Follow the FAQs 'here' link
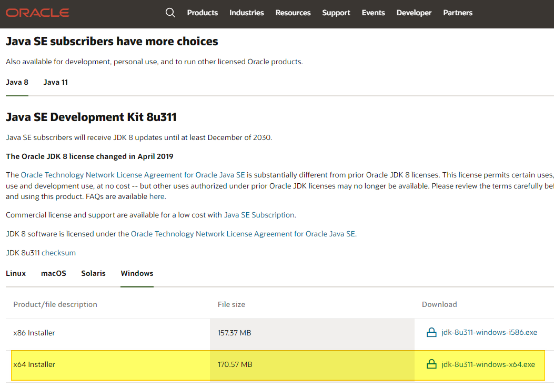This screenshot has width=554, height=387. pos(157,196)
